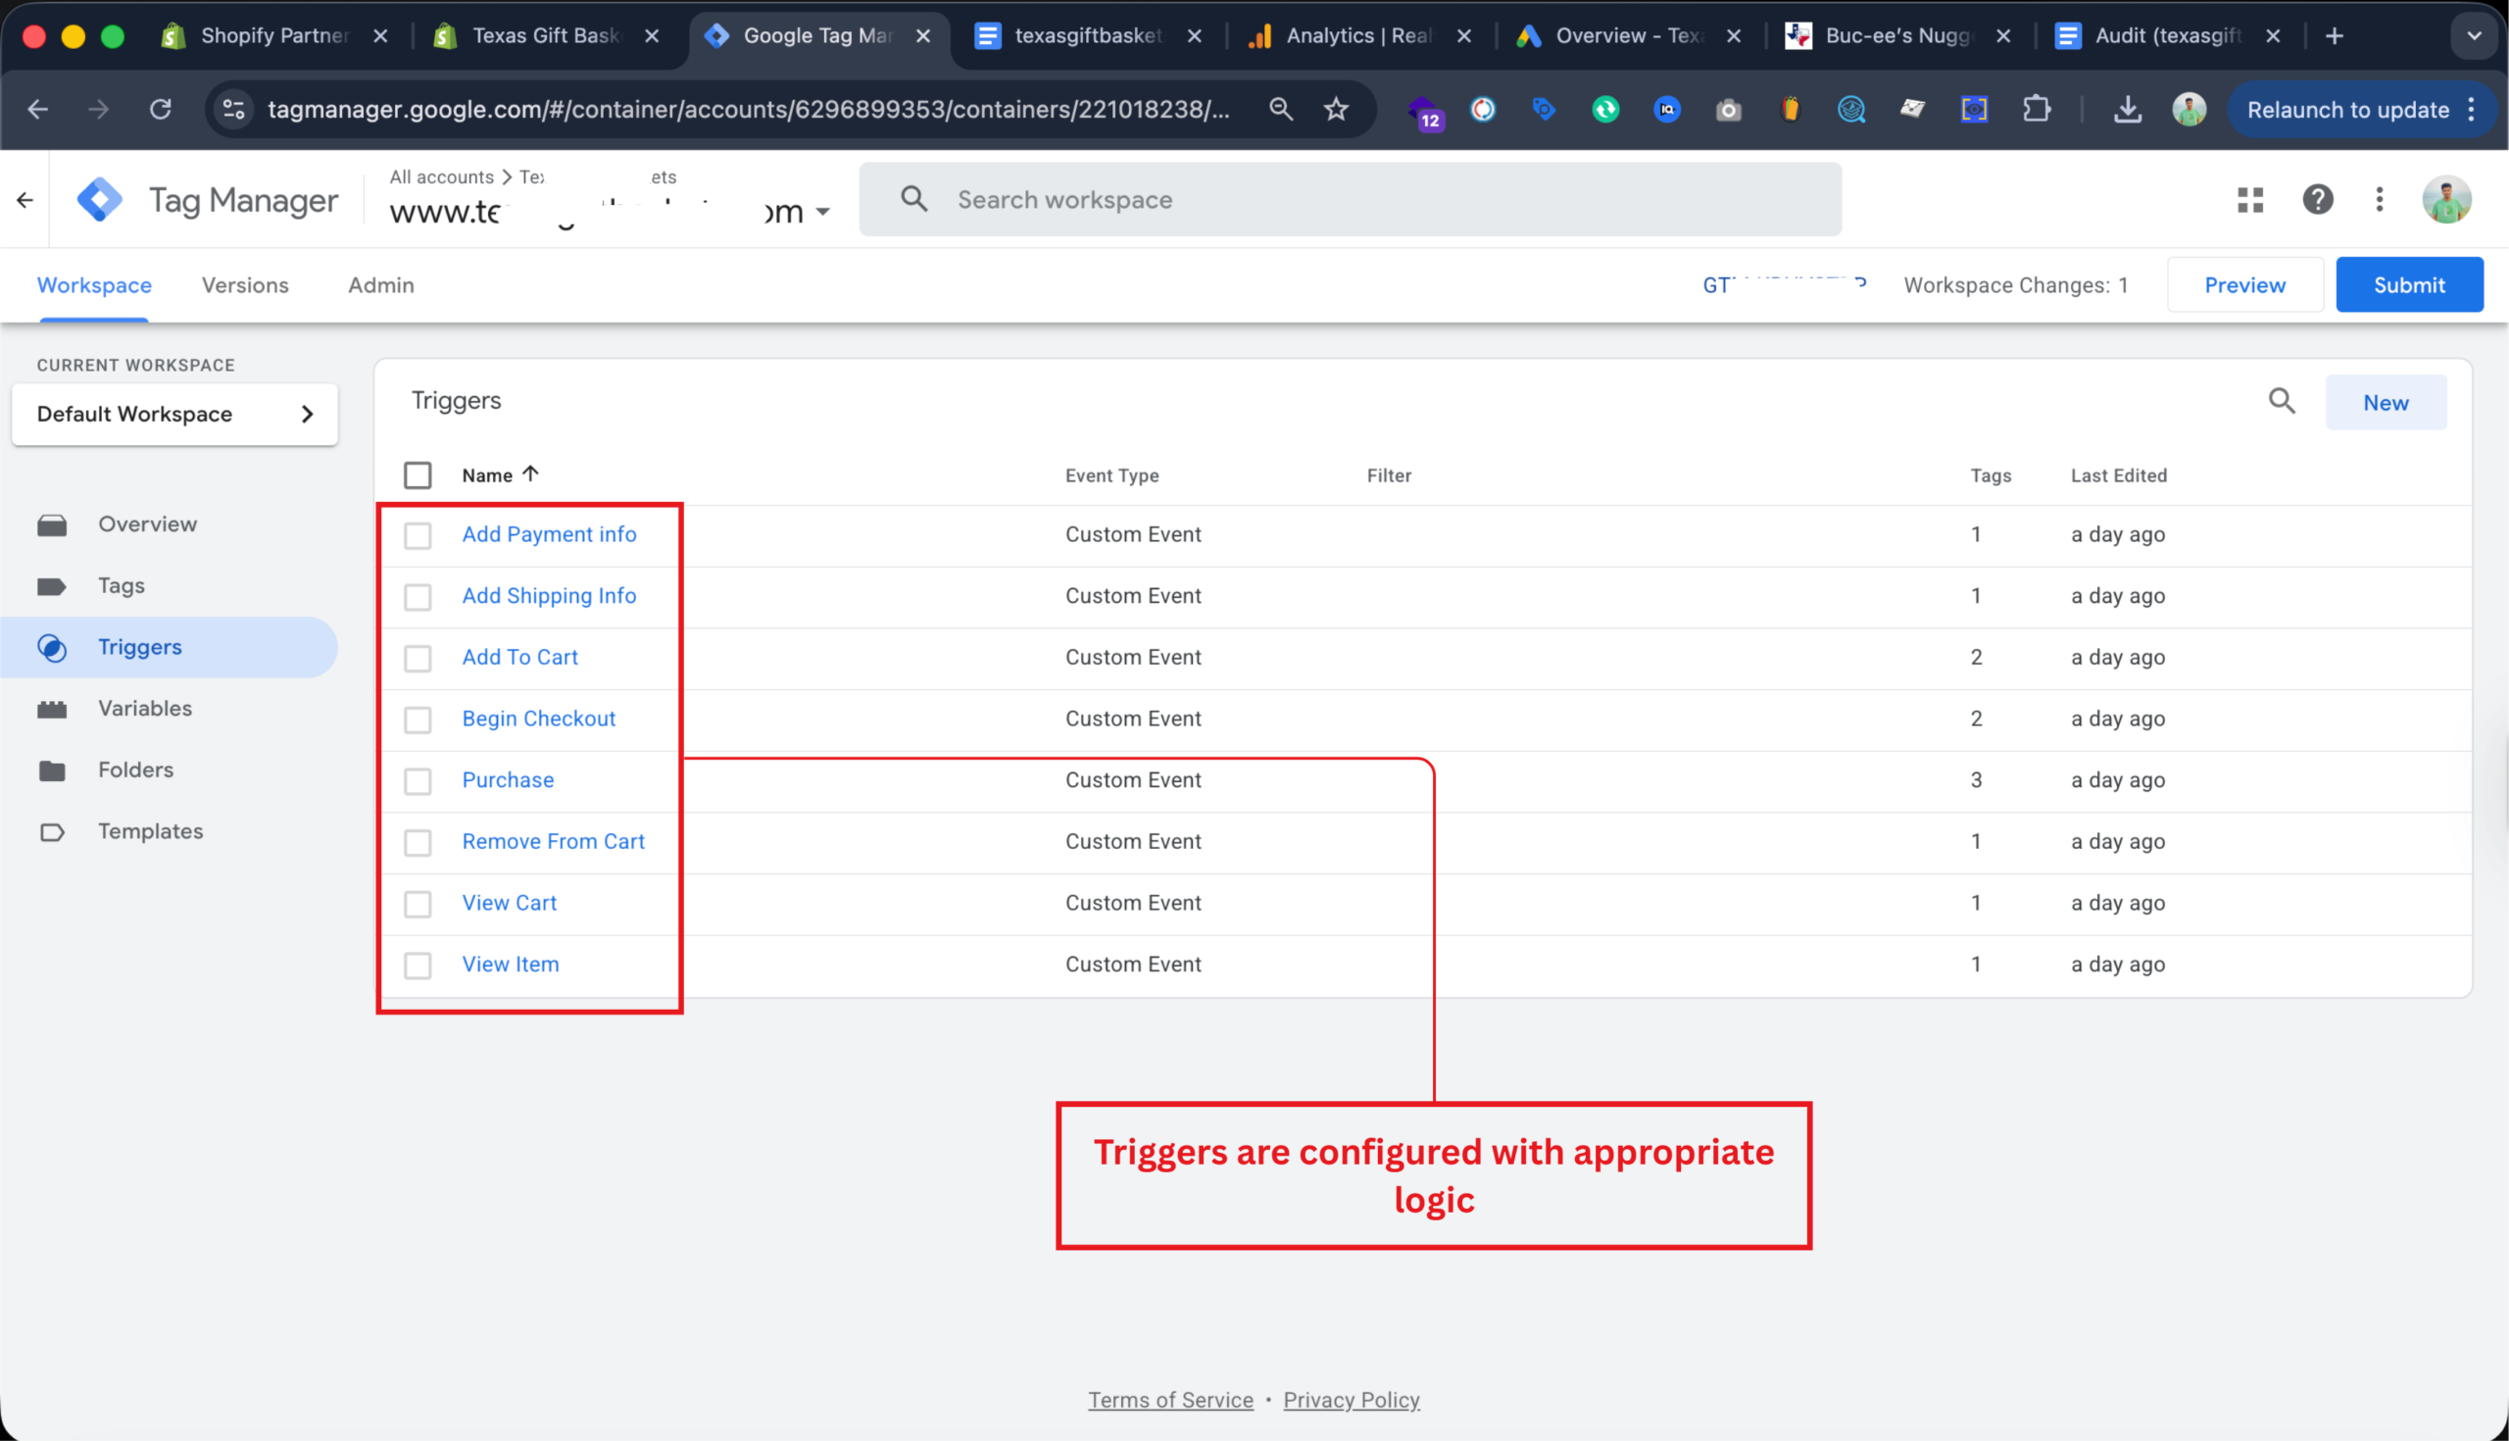Viewport: 2509px width, 1441px height.
Task: Open the three-dot more options menu in header
Action: coord(2380,200)
